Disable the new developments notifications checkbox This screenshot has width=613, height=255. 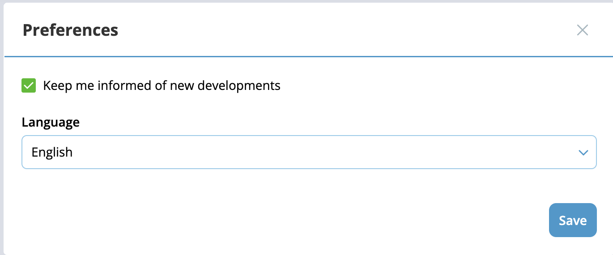click(x=29, y=85)
